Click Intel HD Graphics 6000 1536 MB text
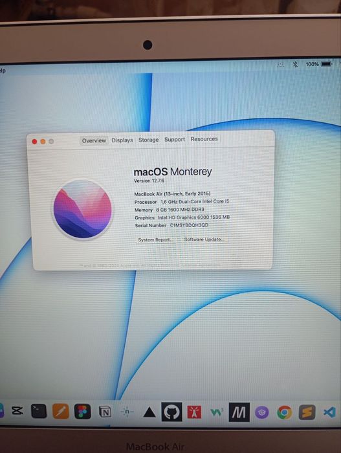Screen dimensions: 341x453 pos(193,217)
